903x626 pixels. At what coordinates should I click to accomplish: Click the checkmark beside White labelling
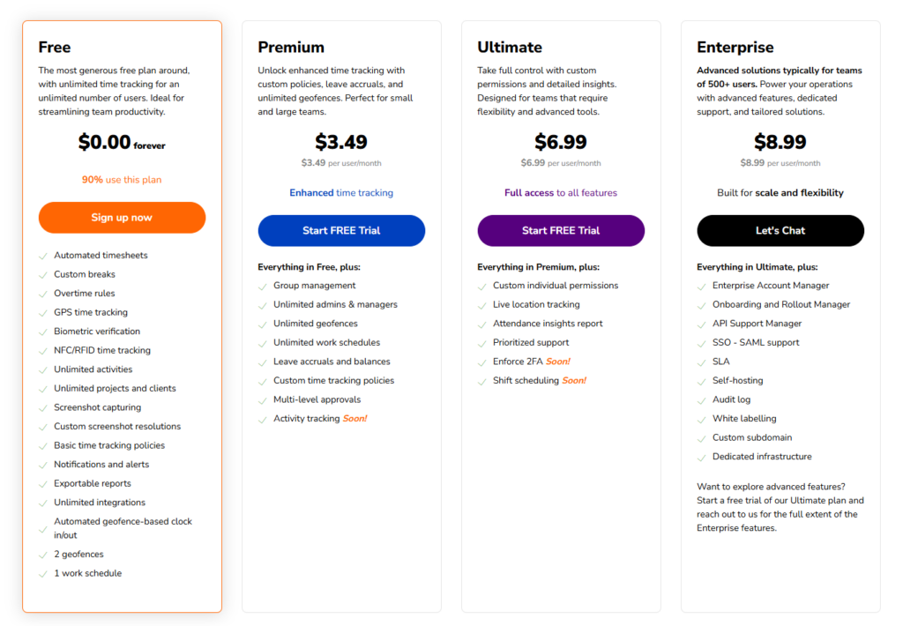[702, 419]
